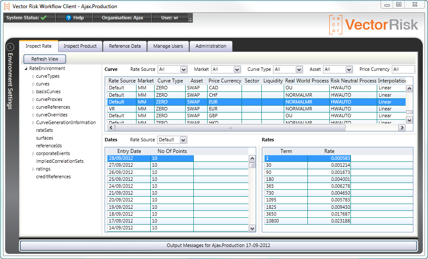Open the Inspect Product tab

(x=80, y=46)
